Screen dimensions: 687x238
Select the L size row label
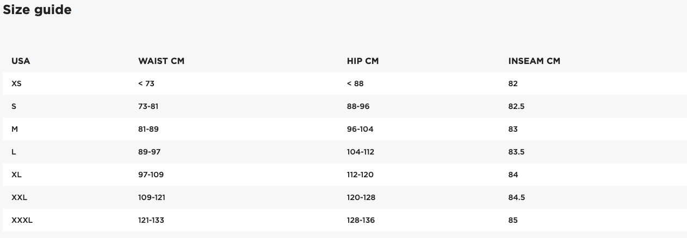pos(14,152)
